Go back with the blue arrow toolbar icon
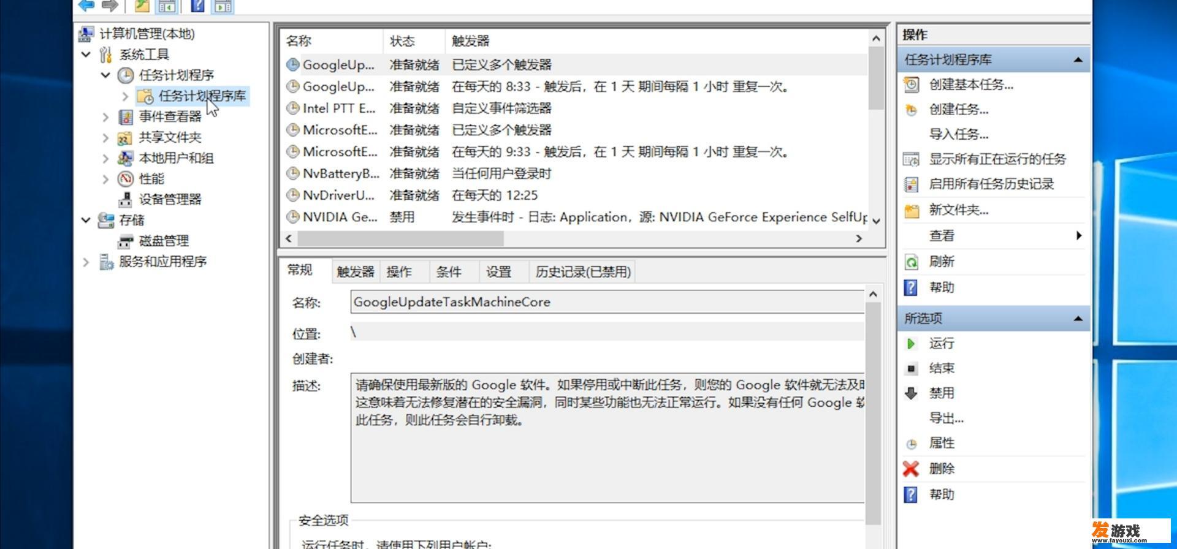Screen dimensions: 1177x549 point(86,5)
